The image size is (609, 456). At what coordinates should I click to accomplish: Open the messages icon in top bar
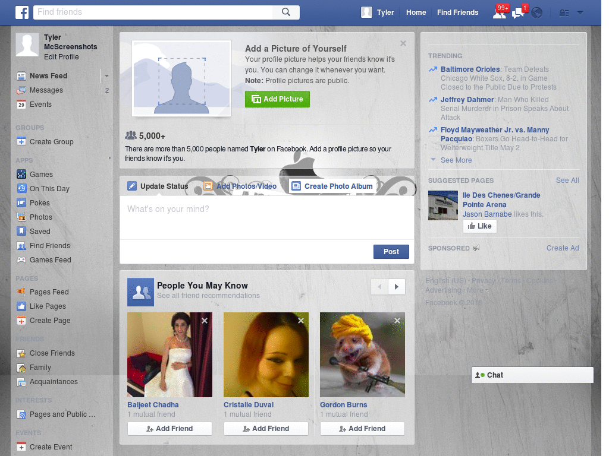519,12
